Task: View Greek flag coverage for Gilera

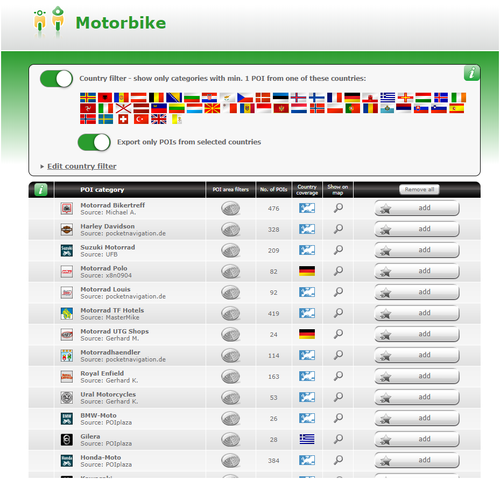Action: [x=307, y=440]
